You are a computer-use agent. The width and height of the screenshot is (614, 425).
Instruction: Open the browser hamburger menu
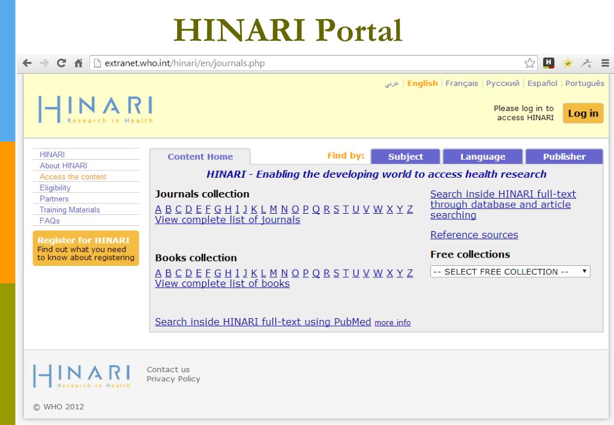click(x=605, y=63)
